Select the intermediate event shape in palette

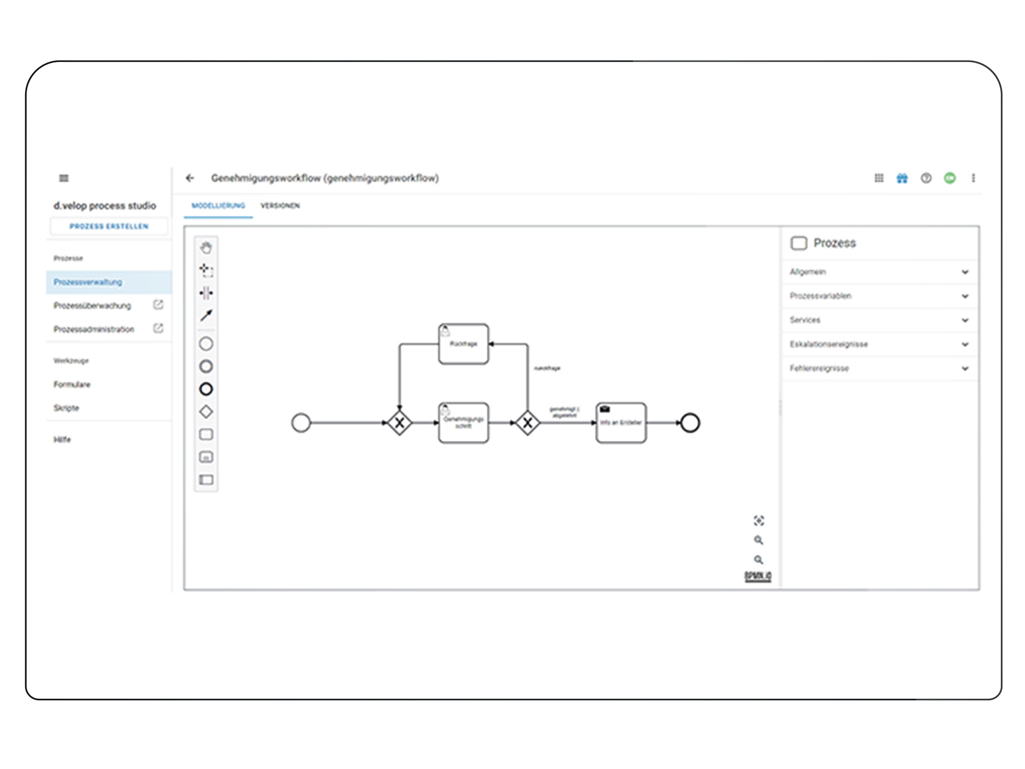[206, 367]
